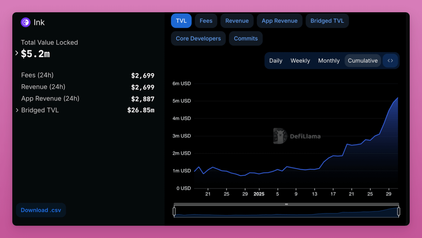Toggle the Core Developers chart metric
The height and width of the screenshot is (238, 422).
click(198, 39)
